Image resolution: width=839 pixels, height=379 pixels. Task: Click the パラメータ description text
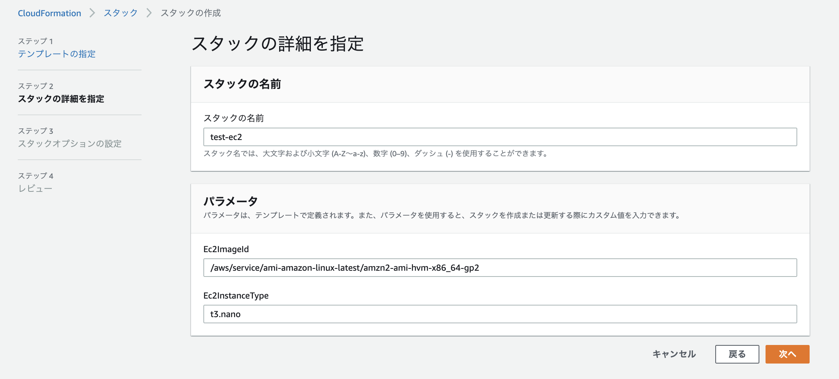[442, 215]
